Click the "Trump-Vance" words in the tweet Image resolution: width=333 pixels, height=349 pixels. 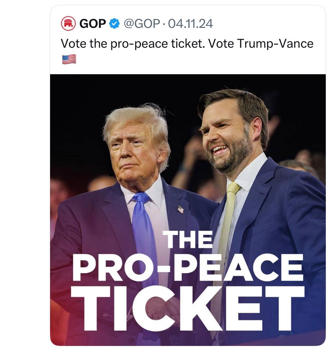click(x=275, y=44)
